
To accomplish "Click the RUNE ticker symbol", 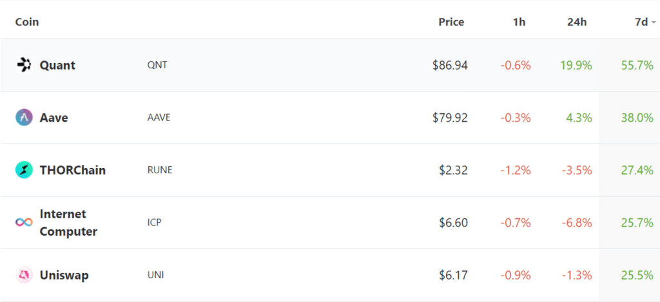I will (160, 171).
